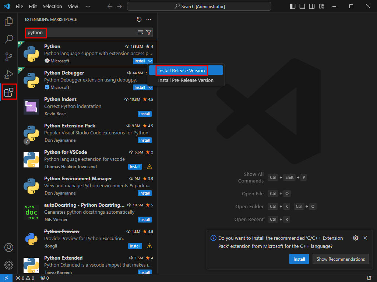Open the Explorer view in activity bar

9,22
